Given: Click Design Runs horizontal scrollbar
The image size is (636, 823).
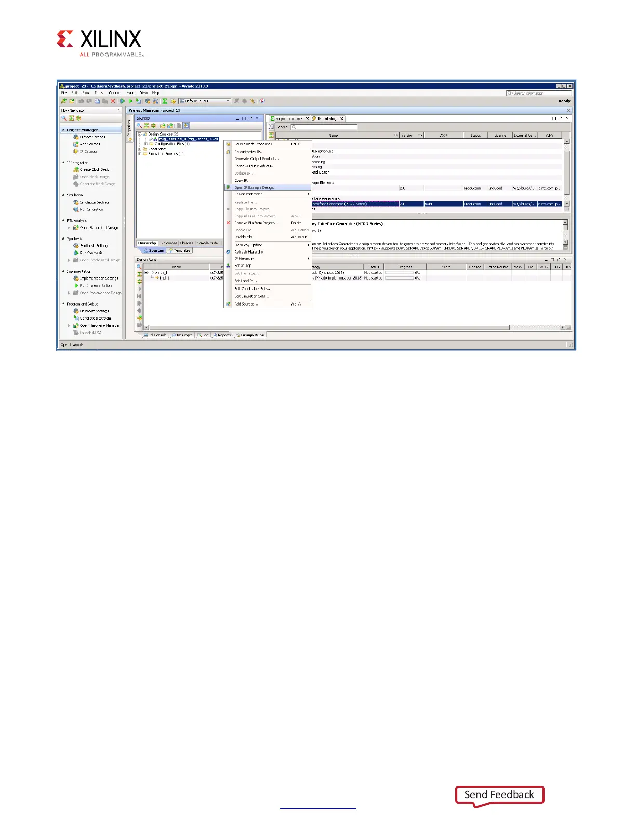Looking at the screenshot, I should (x=329, y=328).
